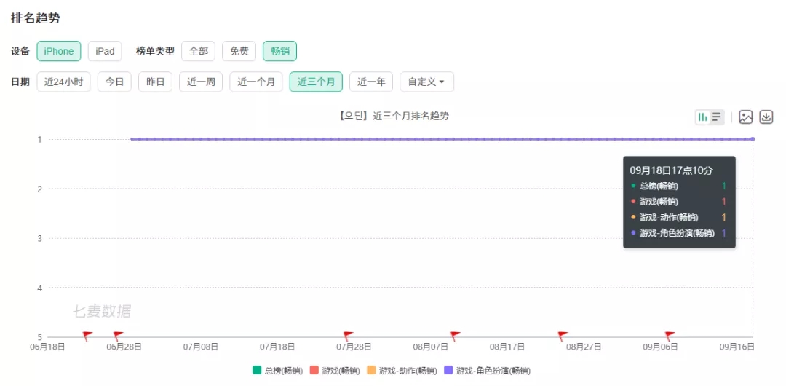This screenshot has height=386, width=786.
Task: Choose the 近24小时 date filter
Action: (x=63, y=82)
